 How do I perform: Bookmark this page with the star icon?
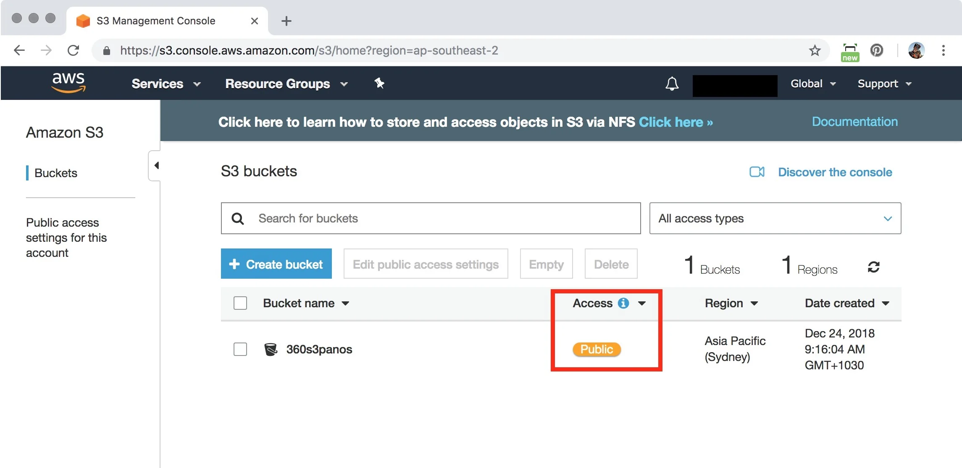815,51
